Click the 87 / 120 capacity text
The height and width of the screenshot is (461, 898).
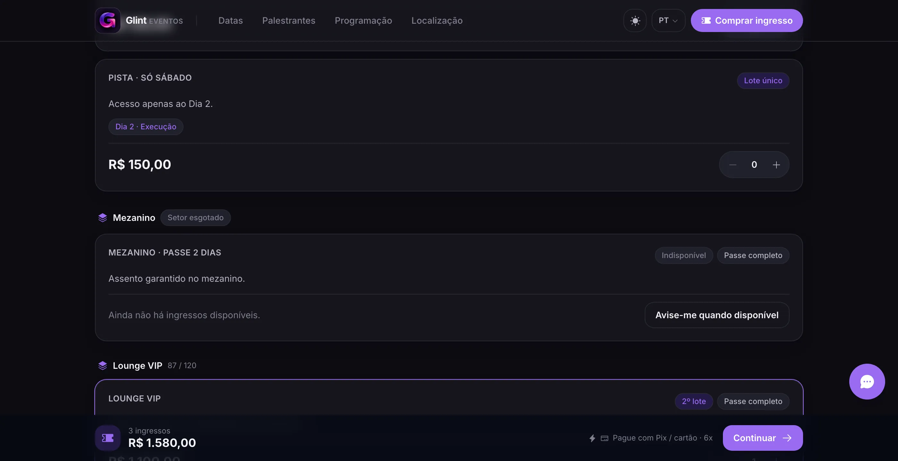pos(182,365)
